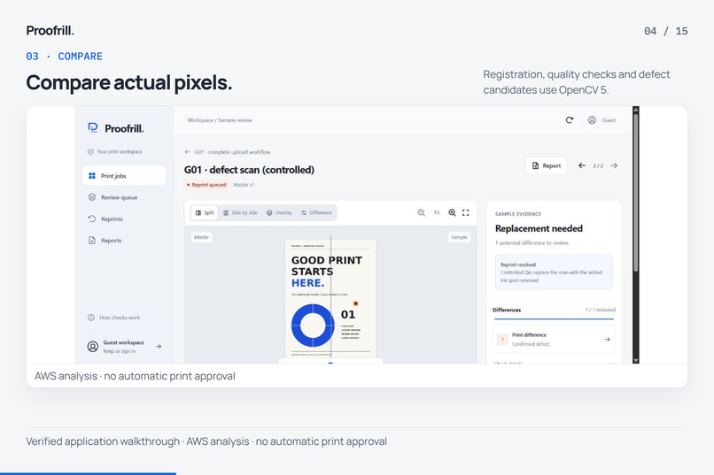Click the info icon by How checks work

91,318
